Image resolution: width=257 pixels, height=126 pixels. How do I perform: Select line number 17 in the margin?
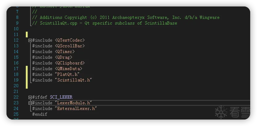(x=16, y=69)
